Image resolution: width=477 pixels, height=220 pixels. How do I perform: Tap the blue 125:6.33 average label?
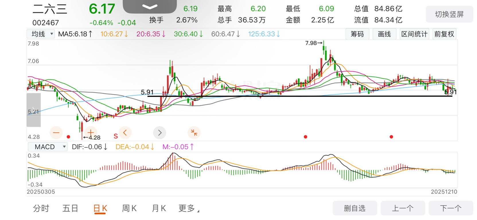coord(264,34)
